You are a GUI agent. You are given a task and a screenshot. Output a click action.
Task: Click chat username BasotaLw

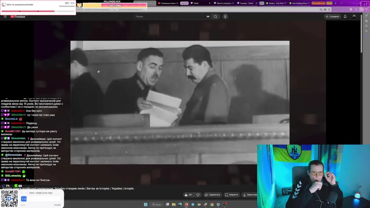tap(12, 119)
